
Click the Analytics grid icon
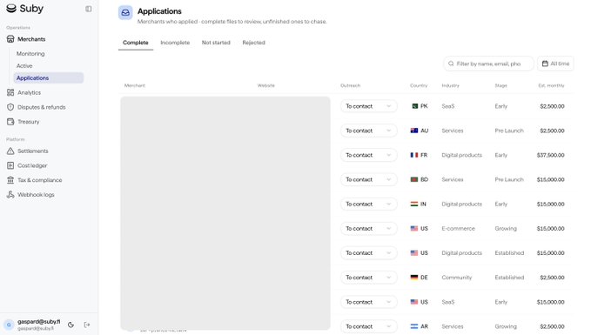click(10, 92)
